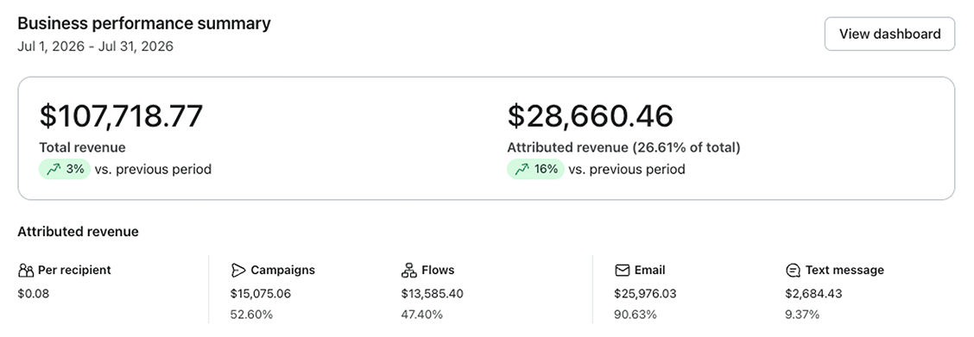Click the Campaigns label
The image size is (974, 337).
coord(282,270)
